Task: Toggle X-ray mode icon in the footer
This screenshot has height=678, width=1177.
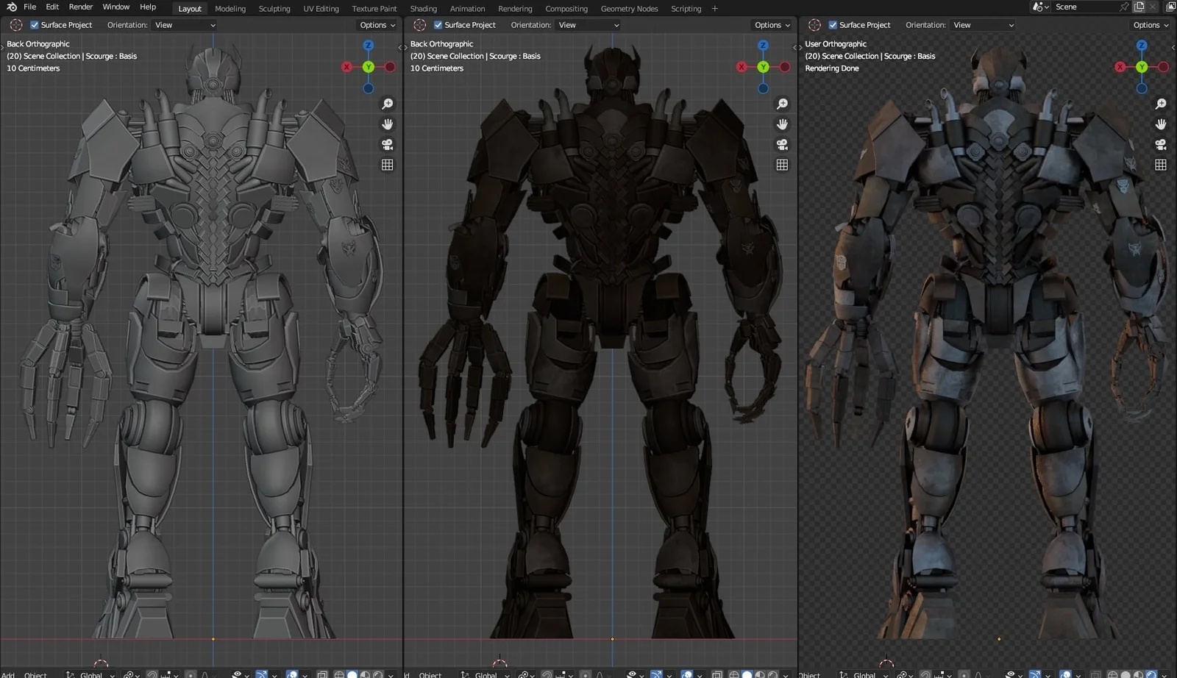Action: [x=322, y=674]
